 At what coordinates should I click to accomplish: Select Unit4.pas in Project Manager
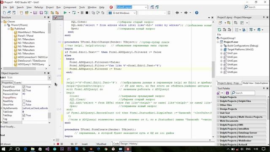232,65
